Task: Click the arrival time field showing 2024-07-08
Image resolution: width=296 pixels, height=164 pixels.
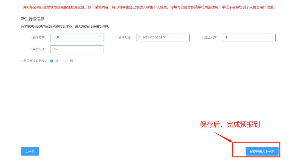Action: click(x=163, y=37)
